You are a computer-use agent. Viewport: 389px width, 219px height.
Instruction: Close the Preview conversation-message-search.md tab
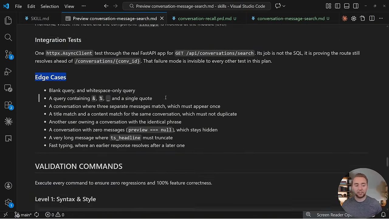pos(162,19)
